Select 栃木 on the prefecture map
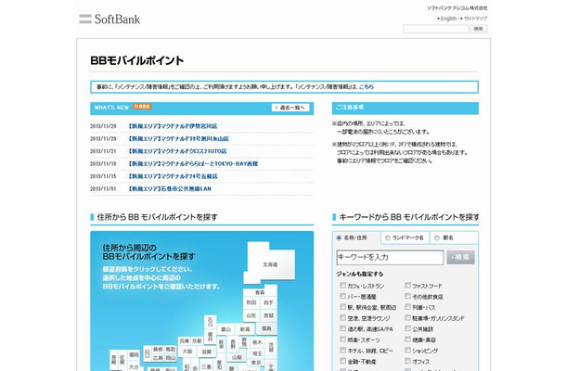The height and width of the screenshot is (371, 566). tap(257, 341)
